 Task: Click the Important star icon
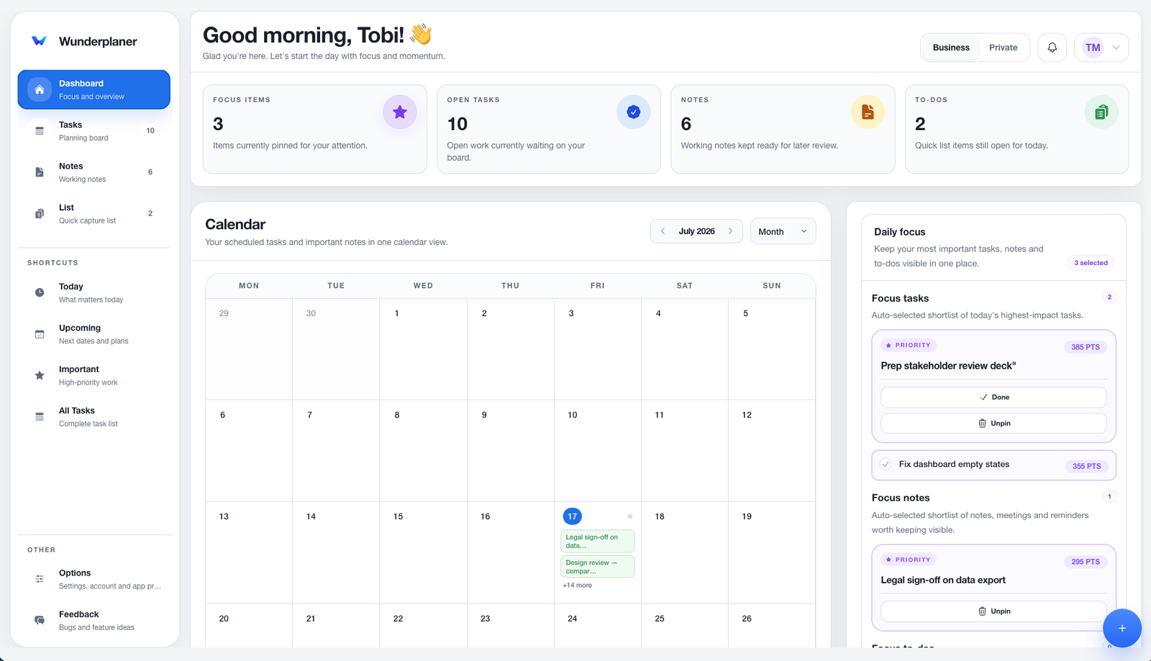40,375
